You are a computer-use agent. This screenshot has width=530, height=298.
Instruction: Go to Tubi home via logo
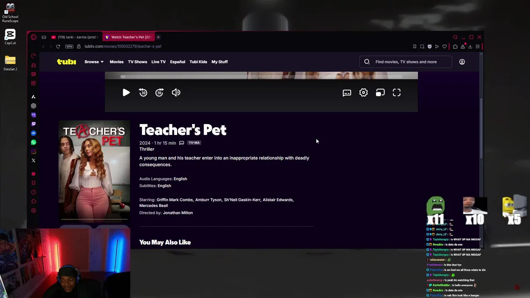click(x=67, y=62)
